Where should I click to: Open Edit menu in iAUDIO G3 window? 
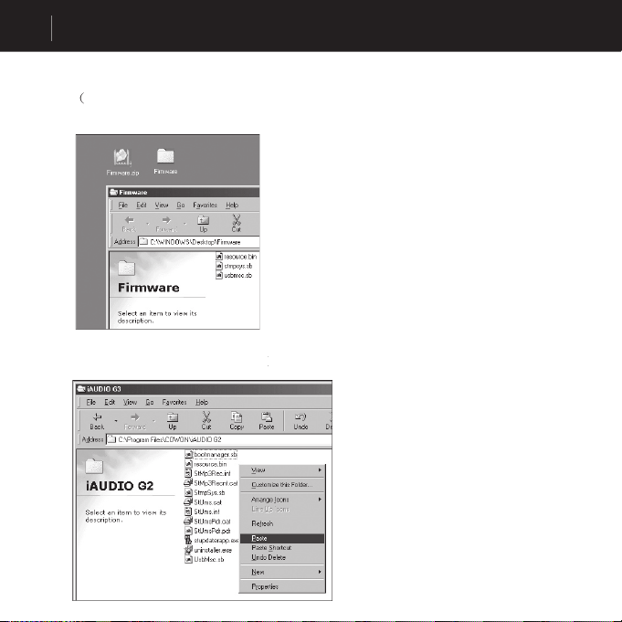pos(110,402)
